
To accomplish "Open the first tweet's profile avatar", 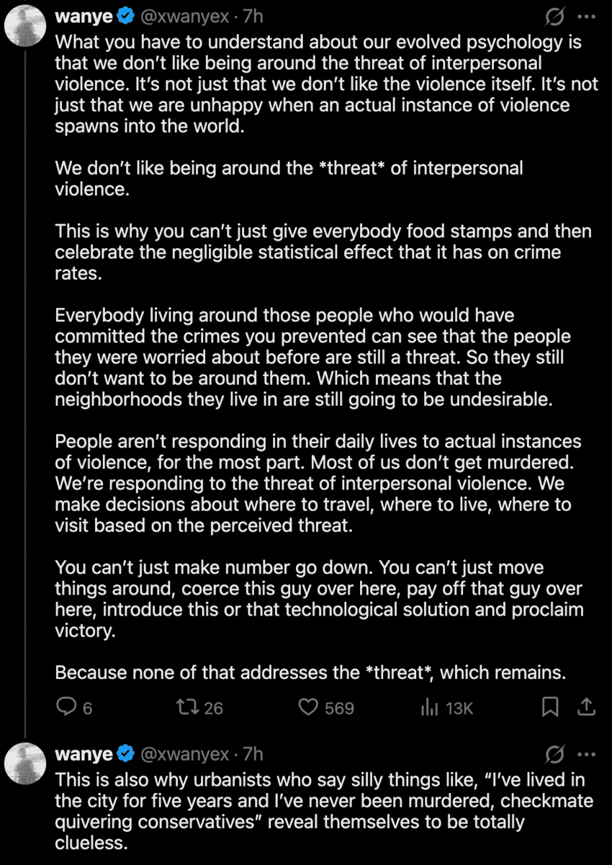I will pos(26,26).
